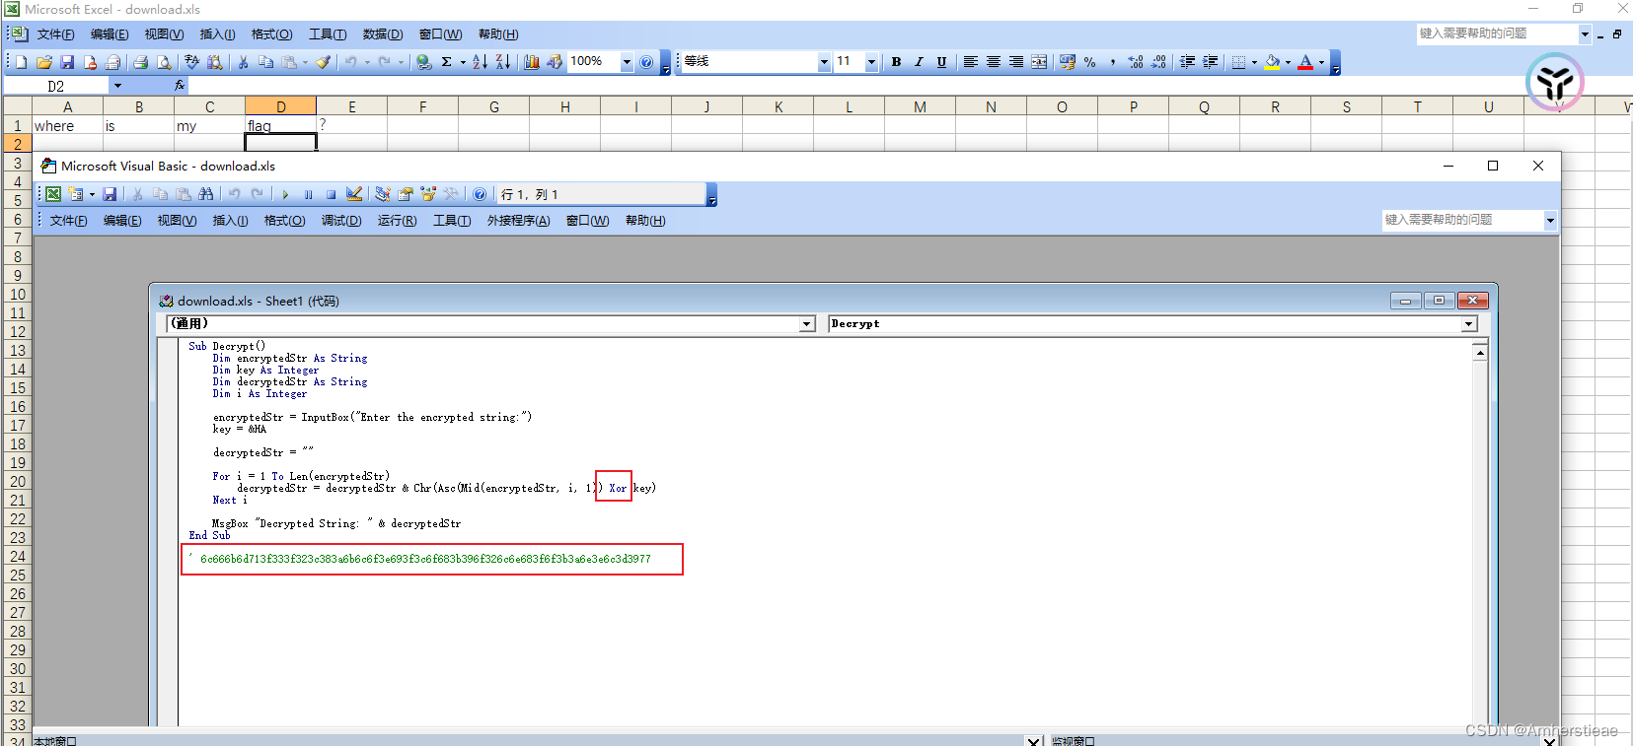
Task: Click New workbook icon in Excel toolbar
Action: tap(22, 62)
